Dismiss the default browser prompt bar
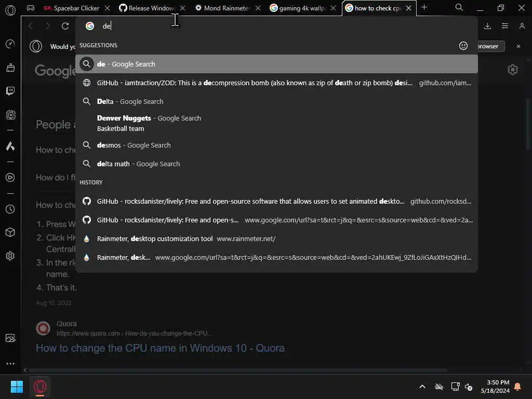The width and height of the screenshot is (532, 399). pyautogui.click(x=518, y=46)
